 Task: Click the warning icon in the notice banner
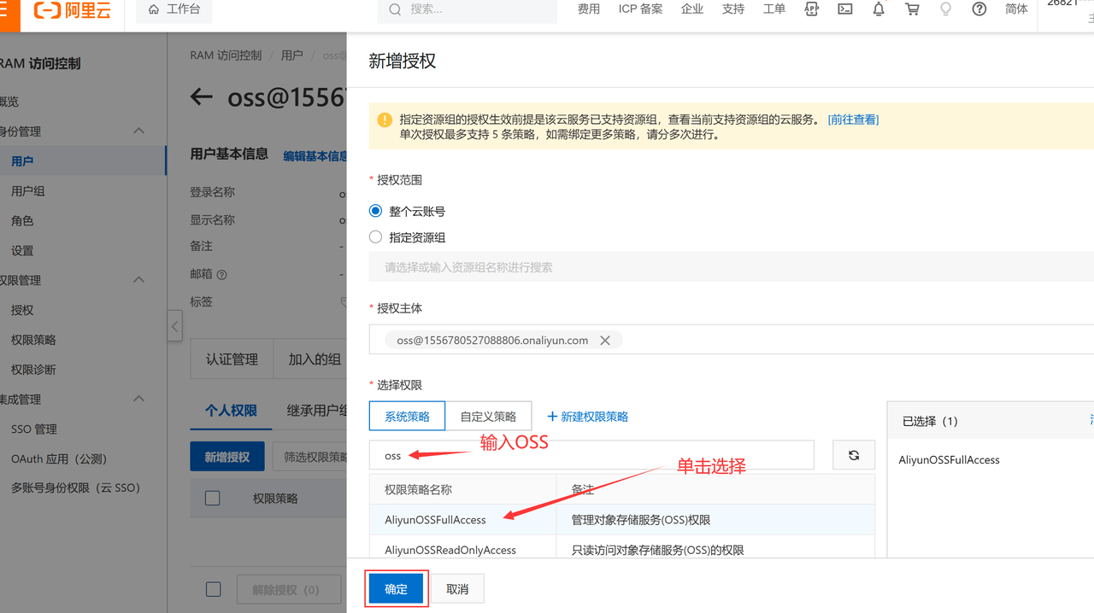click(x=385, y=120)
